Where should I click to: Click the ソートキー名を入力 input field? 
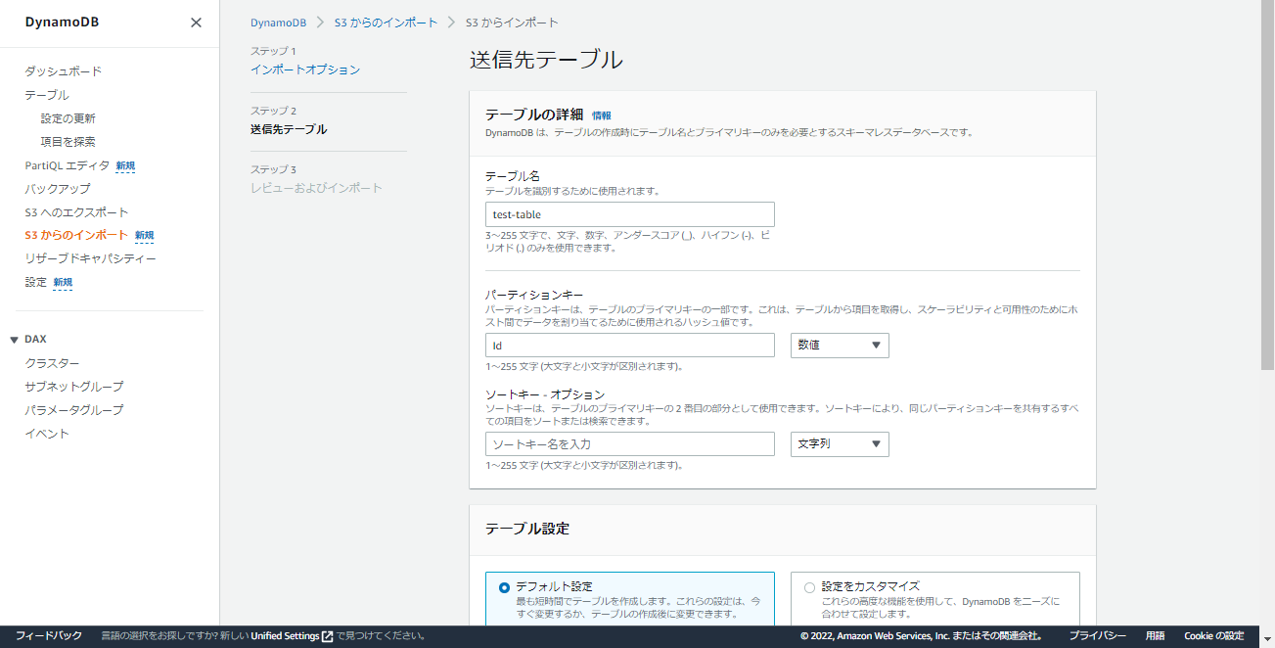(629, 443)
